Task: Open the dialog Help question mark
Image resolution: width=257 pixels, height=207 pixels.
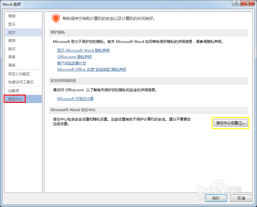Action: pyautogui.click(x=236, y=3)
